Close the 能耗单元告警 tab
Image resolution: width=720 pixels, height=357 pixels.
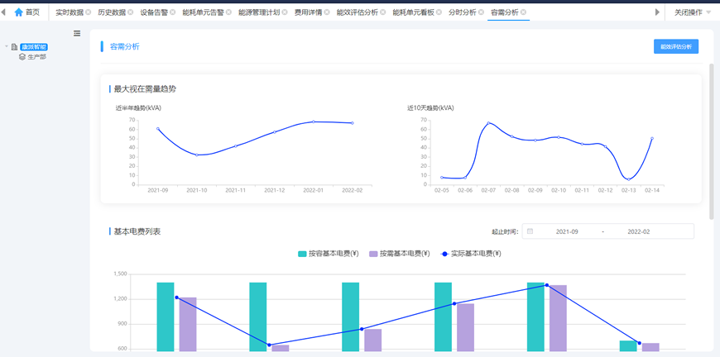click(x=228, y=12)
